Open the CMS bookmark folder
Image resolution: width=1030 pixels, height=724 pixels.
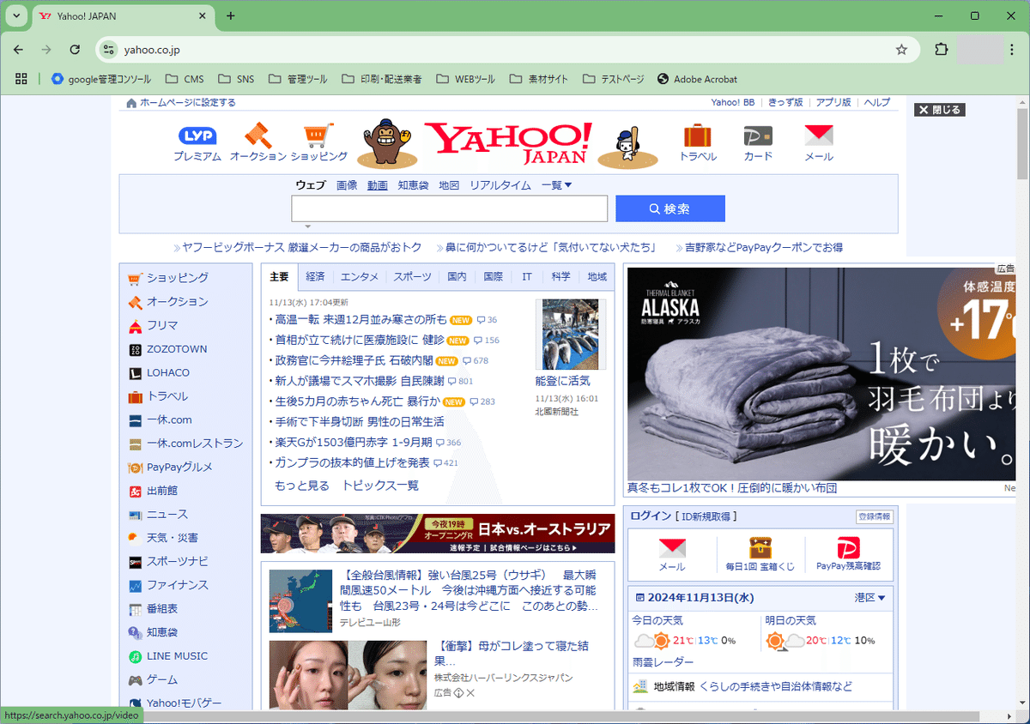pyautogui.click(x=185, y=79)
